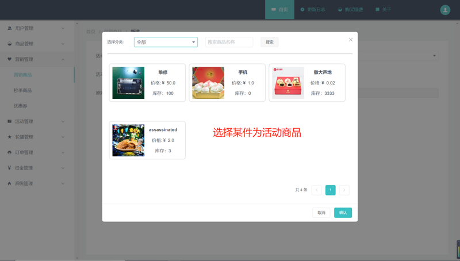The width and height of the screenshot is (460, 261).
Task: Click sidebar scrollbar up arrow
Action: (x=77, y=23)
